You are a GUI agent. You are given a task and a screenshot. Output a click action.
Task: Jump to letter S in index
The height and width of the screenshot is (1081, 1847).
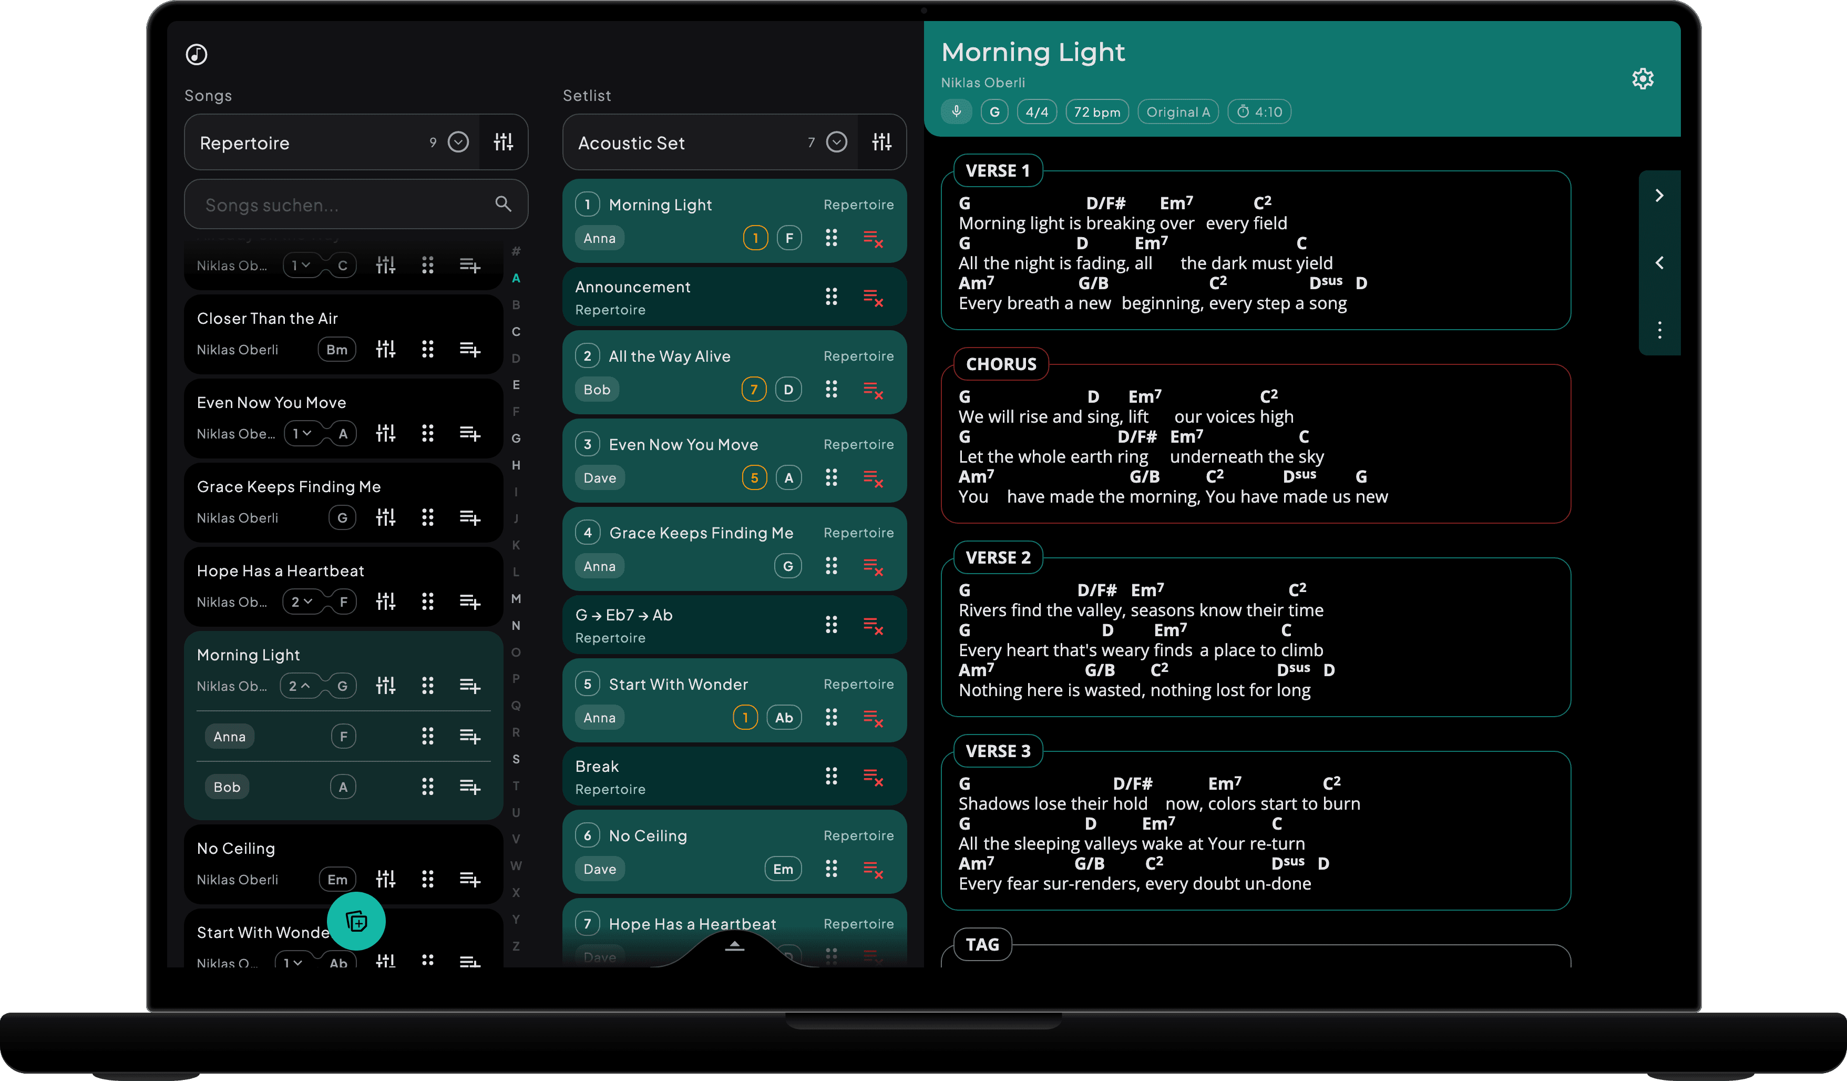pyautogui.click(x=516, y=759)
